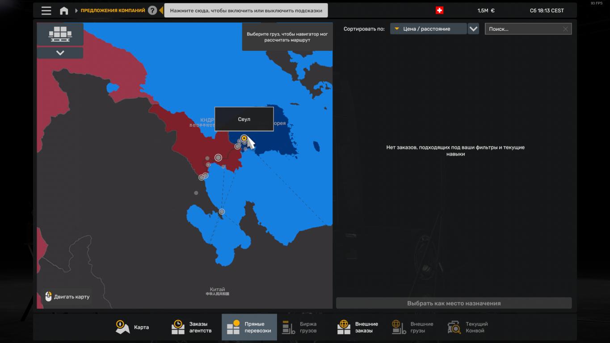Click the Swiss flag icon
This screenshot has height=343, width=610.
click(x=439, y=10)
